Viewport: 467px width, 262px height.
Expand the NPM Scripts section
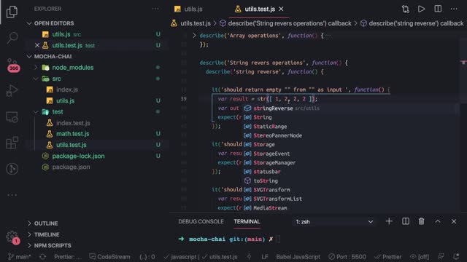53,246
